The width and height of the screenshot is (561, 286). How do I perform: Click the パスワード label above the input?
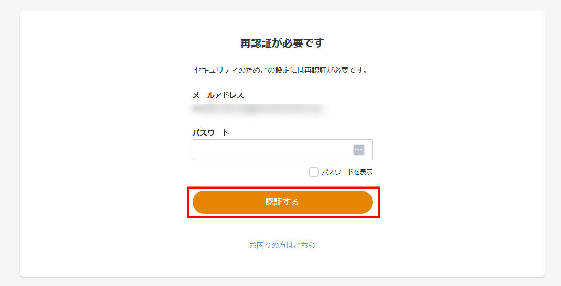coord(211,133)
